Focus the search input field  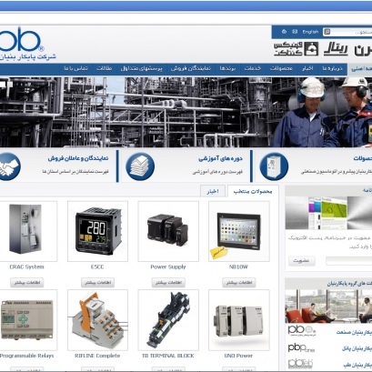[351, 32]
